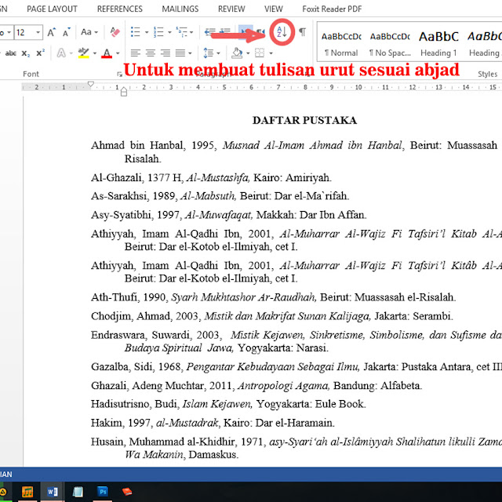Click the DAFTAR PUSTAKA heading
Image resolution: width=502 pixels, height=502 pixels.
[x=304, y=120]
